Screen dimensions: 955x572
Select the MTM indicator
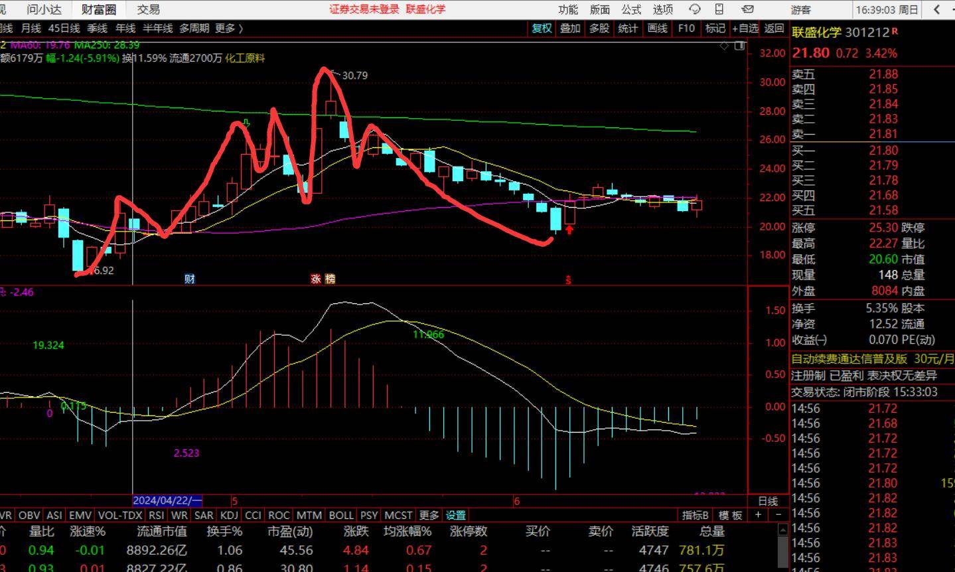[309, 515]
